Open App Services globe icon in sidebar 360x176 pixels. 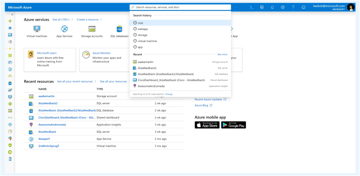click(10, 69)
